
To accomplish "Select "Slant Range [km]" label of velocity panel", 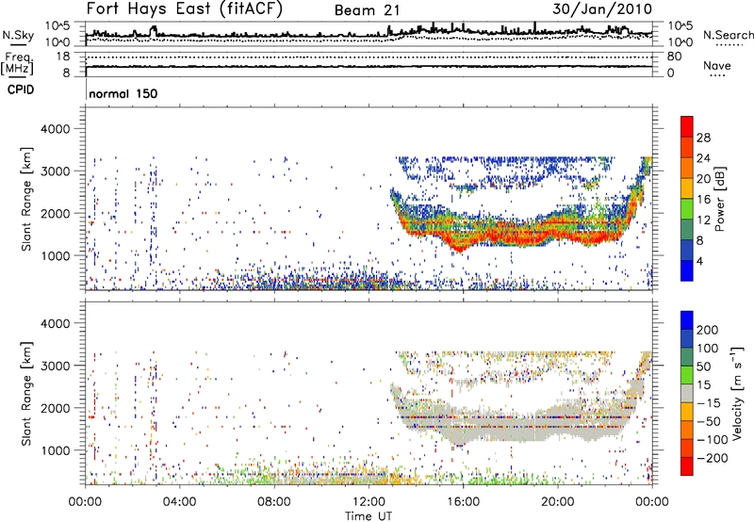I will (26, 394).
